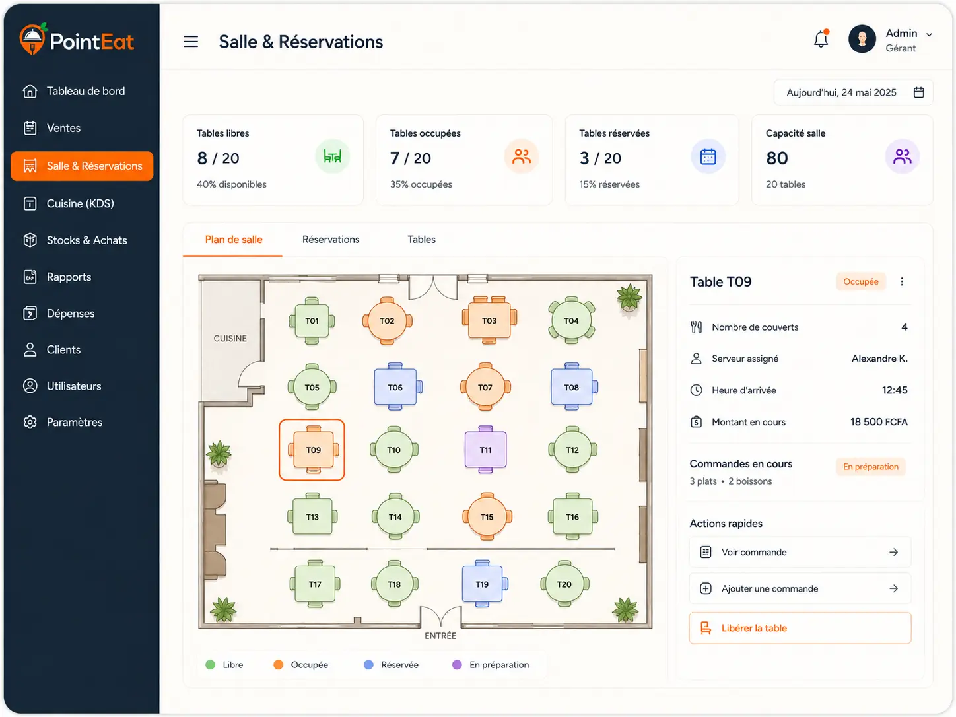Select occupied table T02 on floor plan

[x=387, y=321]
